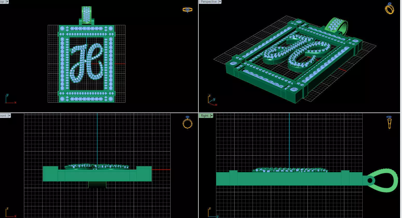The image size is (402, 218).
Task: Click the ring view icon in Front viewport
Action: (188, 122)
